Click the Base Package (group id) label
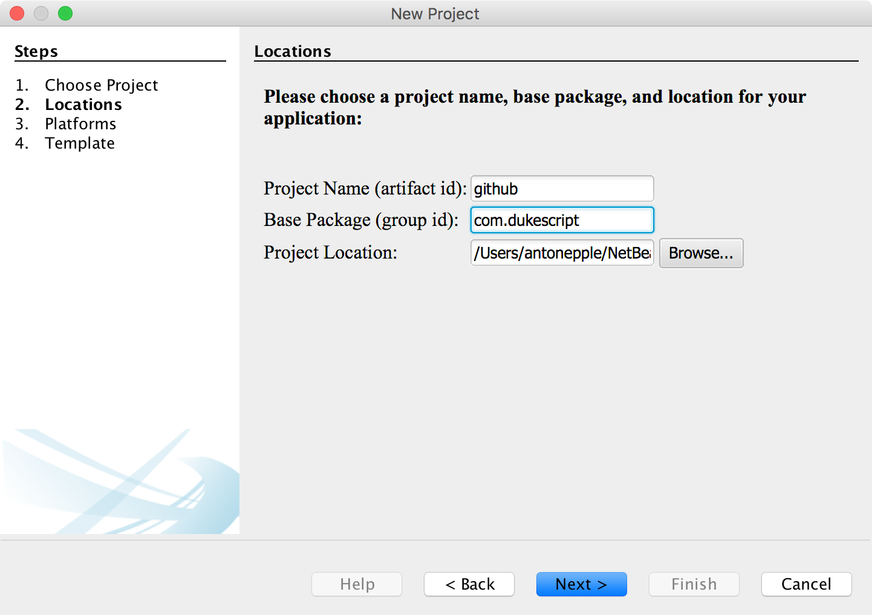Screen dimensions: 872x615 pos(360,220)
